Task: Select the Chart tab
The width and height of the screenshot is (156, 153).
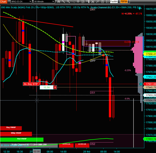Action: pos(3,2)
